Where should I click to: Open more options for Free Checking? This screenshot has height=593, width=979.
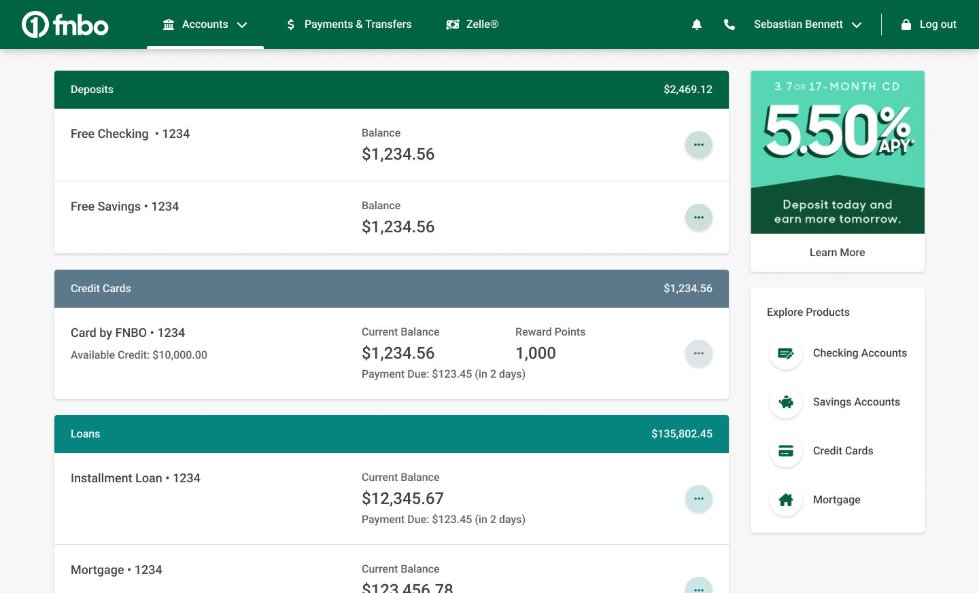699,145
